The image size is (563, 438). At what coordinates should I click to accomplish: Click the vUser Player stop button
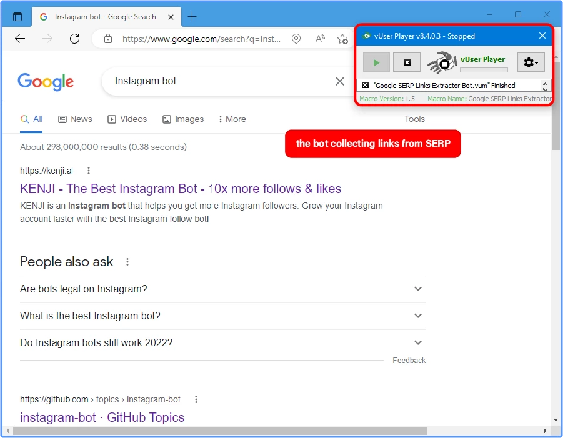[x=407, y=62]
